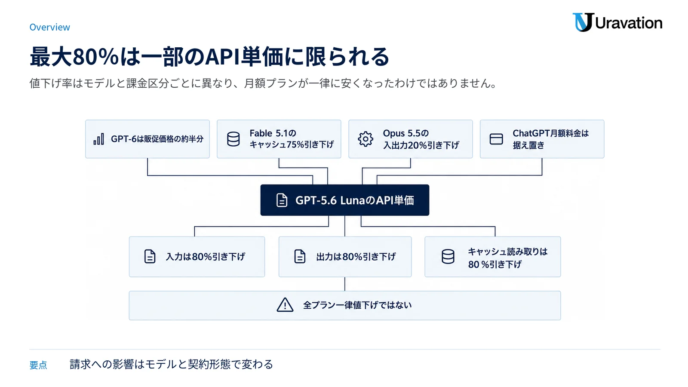Click the slide title 最大80%は一部のAPI単価に限られる
Image resolution: width=688 pixels, height=387 pixels.
[209, 57]
